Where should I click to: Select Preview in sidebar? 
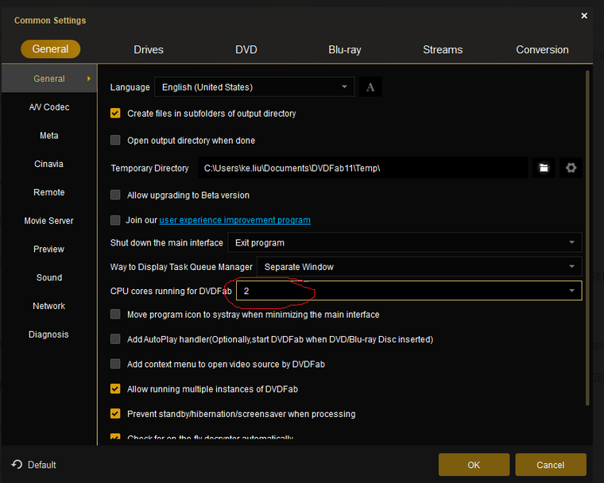click(x=49, y=249)
